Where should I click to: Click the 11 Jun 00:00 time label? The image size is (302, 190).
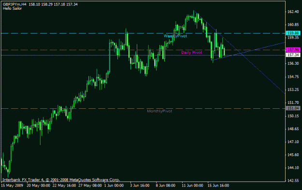point(192,186)
